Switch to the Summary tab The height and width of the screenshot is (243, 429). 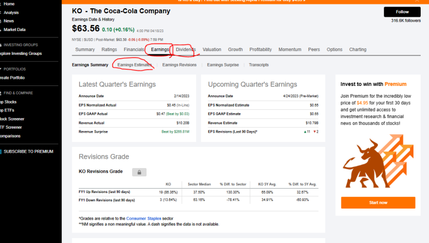tap(85, 49)
